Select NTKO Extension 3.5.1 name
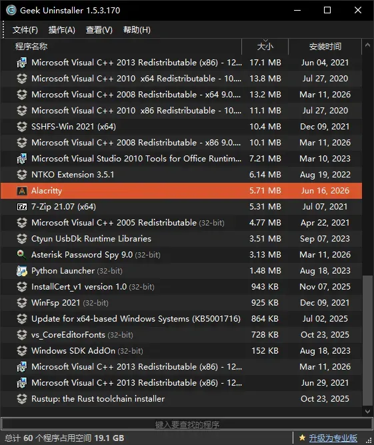 73,175
